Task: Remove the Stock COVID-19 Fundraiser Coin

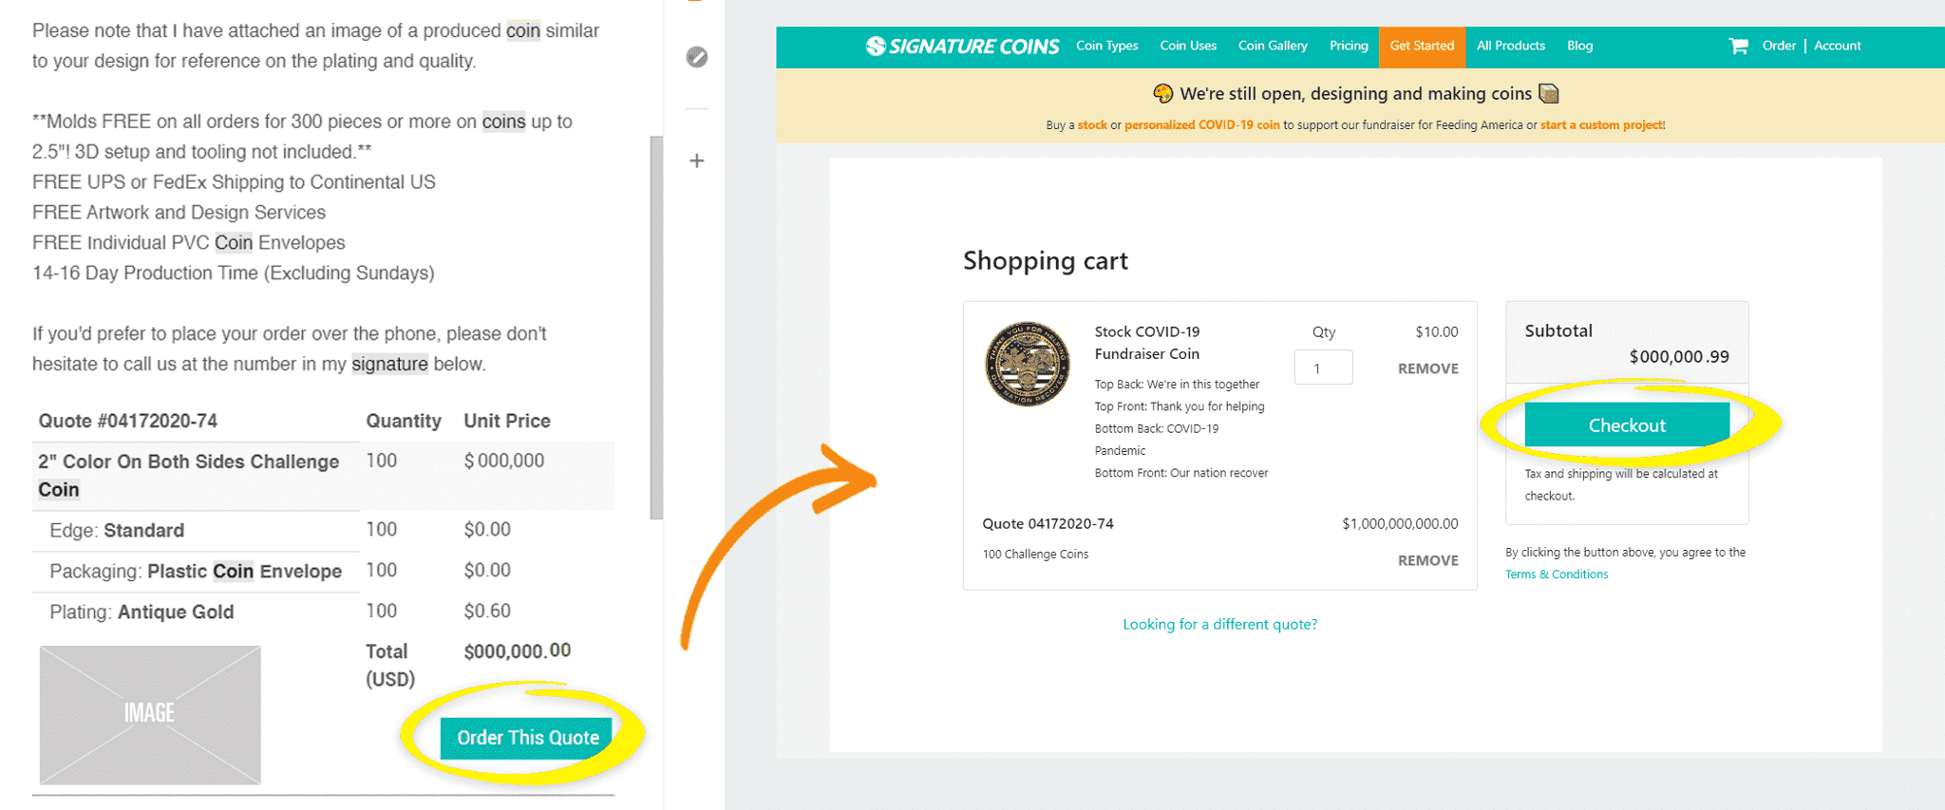Action: point(1427,368)
